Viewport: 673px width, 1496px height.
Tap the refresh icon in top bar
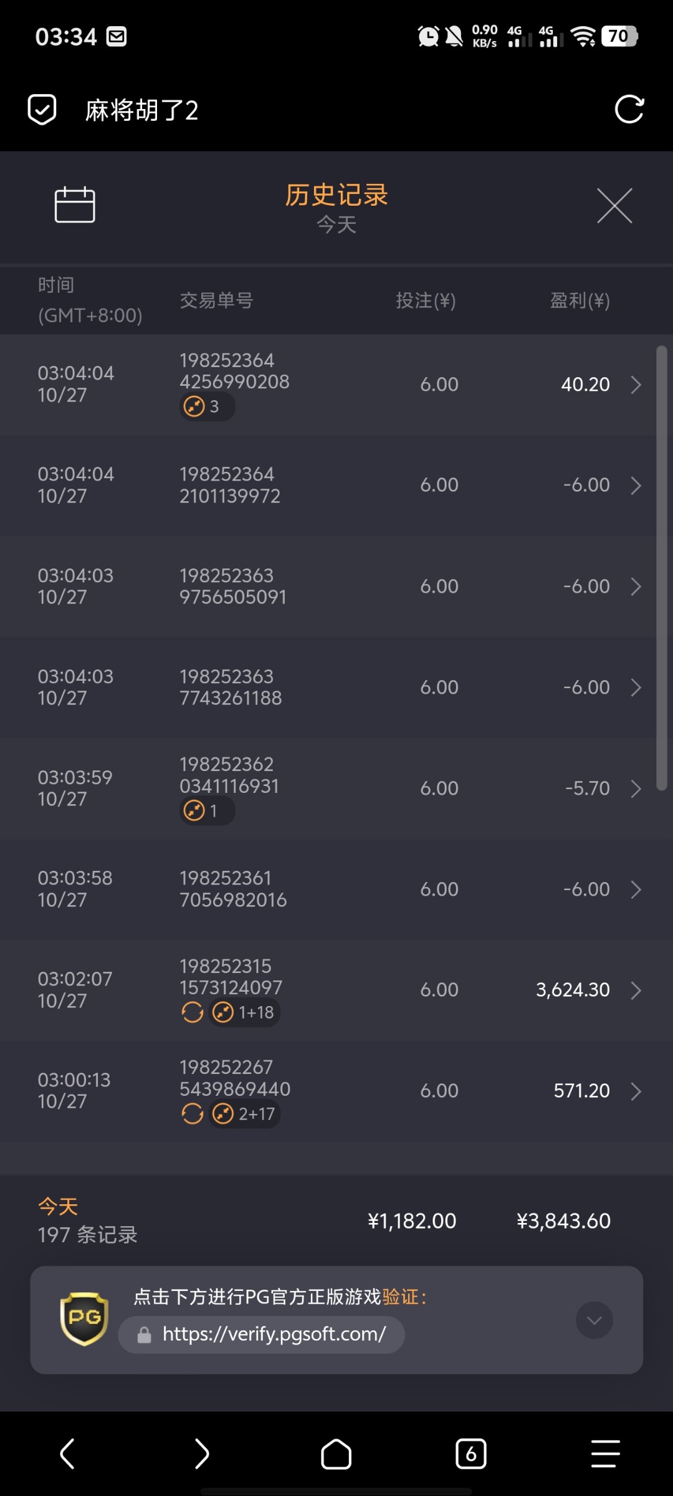pos(629,110)
